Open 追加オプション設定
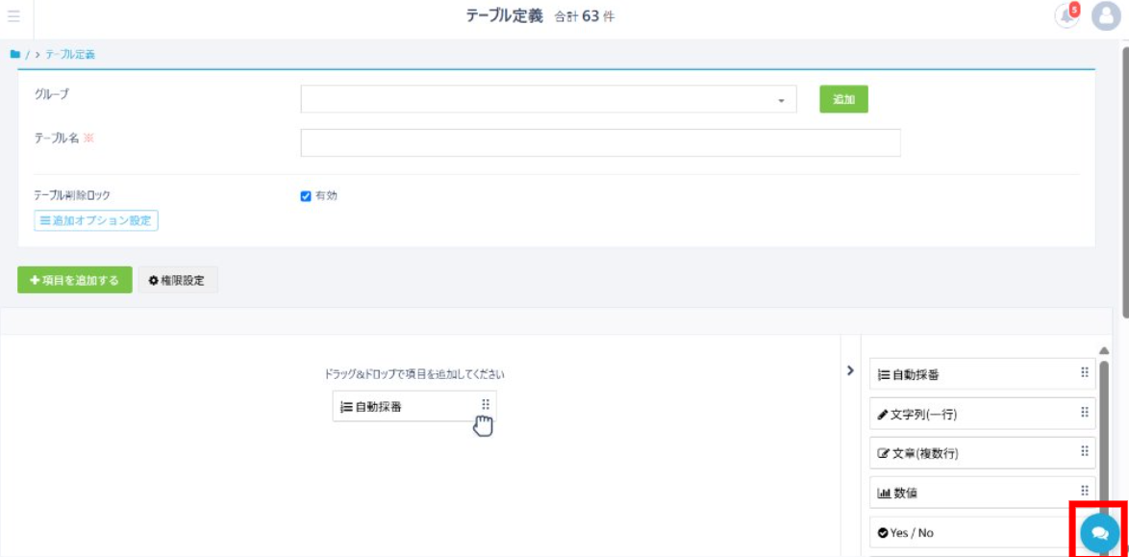 (96, 220)
